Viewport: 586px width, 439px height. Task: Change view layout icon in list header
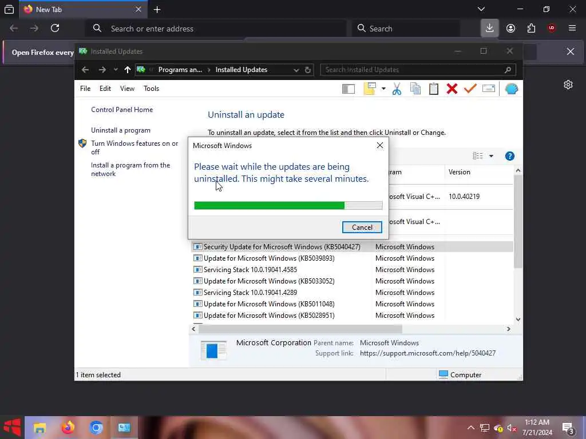[478, 155]
